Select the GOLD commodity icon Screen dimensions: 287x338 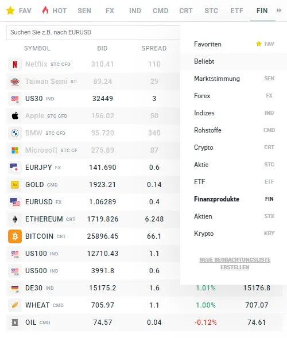coord(15,185)
